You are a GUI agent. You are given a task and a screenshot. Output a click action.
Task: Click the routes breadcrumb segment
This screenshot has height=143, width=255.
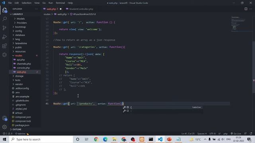click(47, 14)
